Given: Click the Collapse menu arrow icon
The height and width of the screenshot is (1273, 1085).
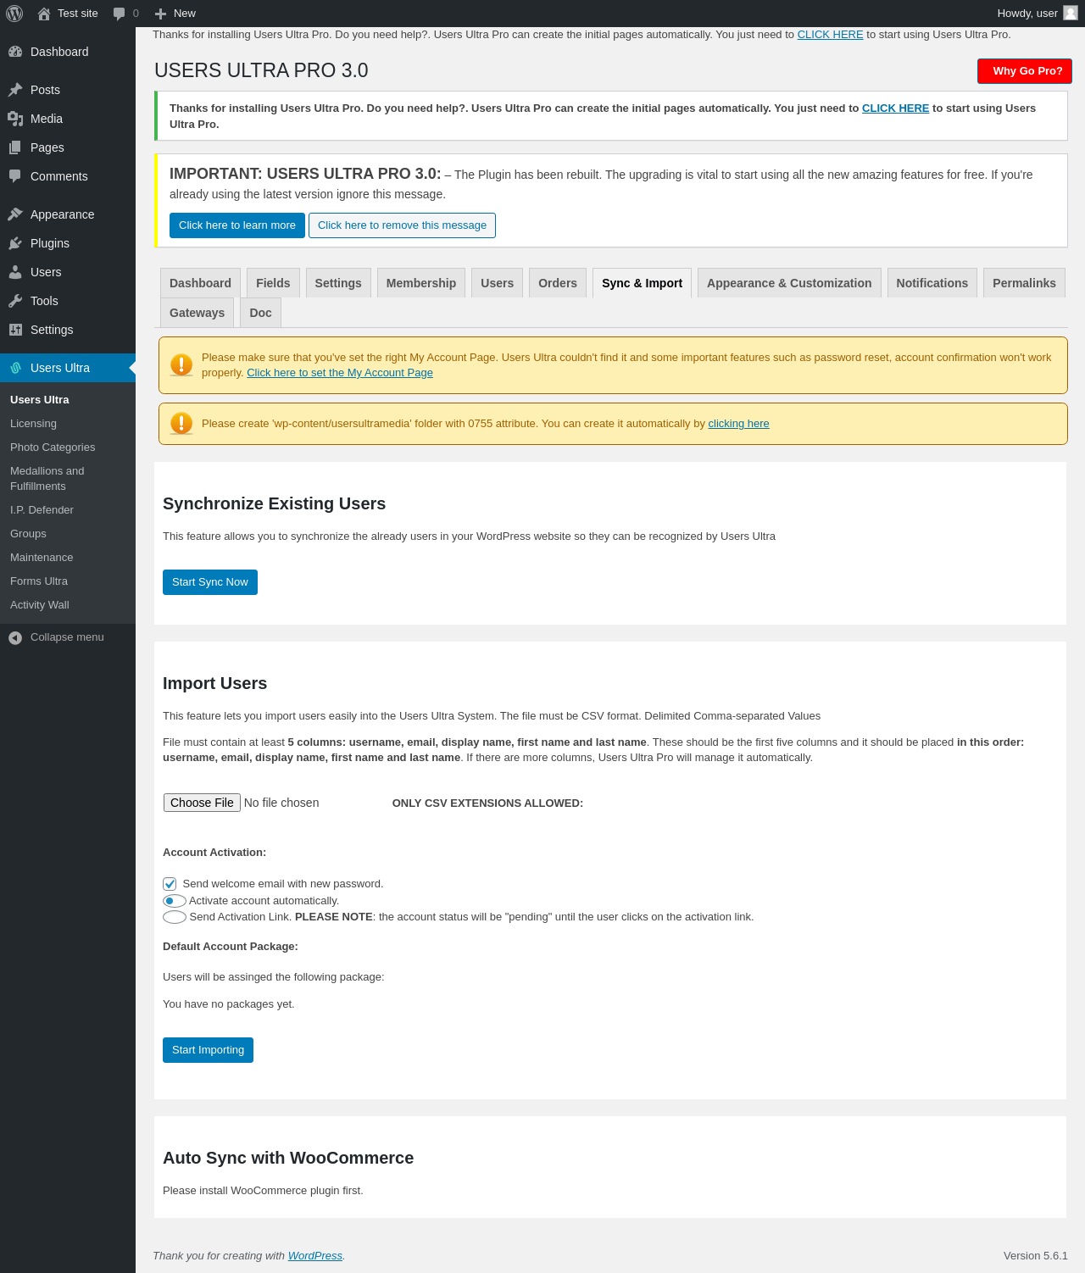Looking at the screenshot, I should point(15,637).
